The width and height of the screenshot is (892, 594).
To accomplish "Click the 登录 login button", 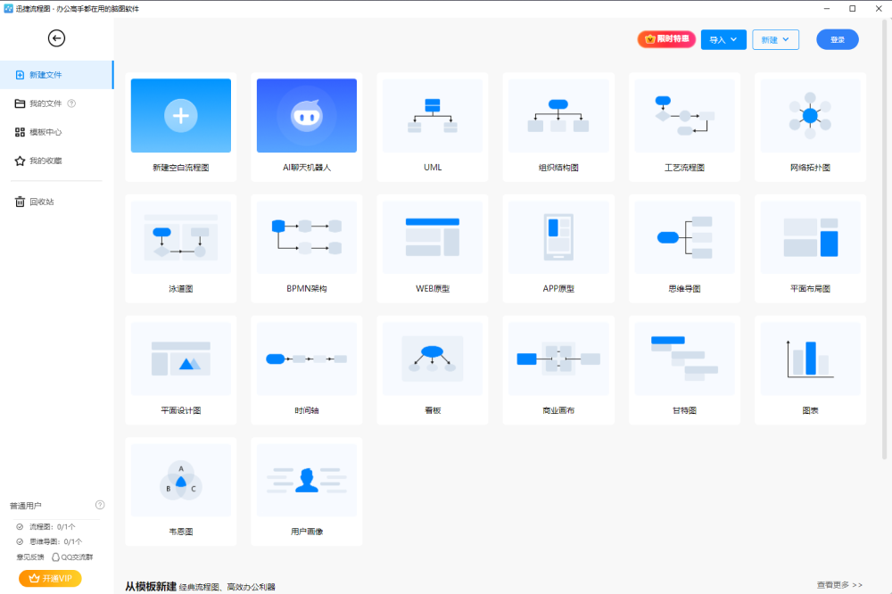I will tap(838, 40).
